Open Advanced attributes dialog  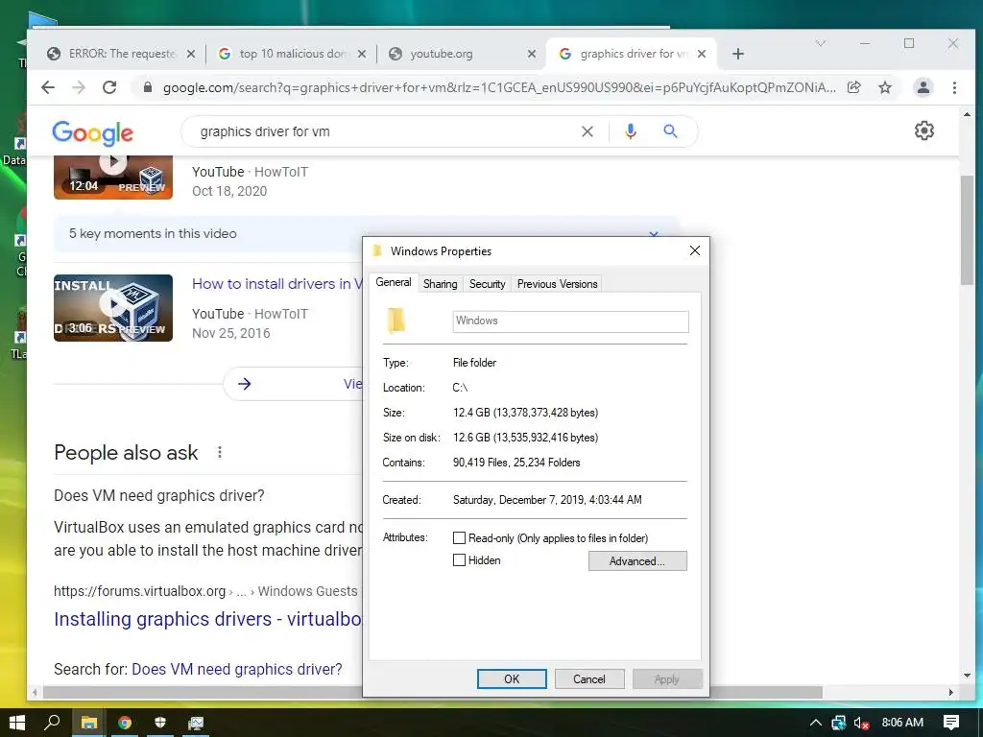637,560
